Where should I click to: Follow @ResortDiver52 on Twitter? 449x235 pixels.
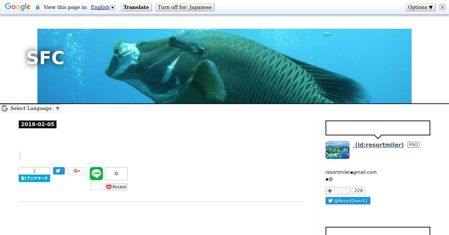(x=348, y=201)
